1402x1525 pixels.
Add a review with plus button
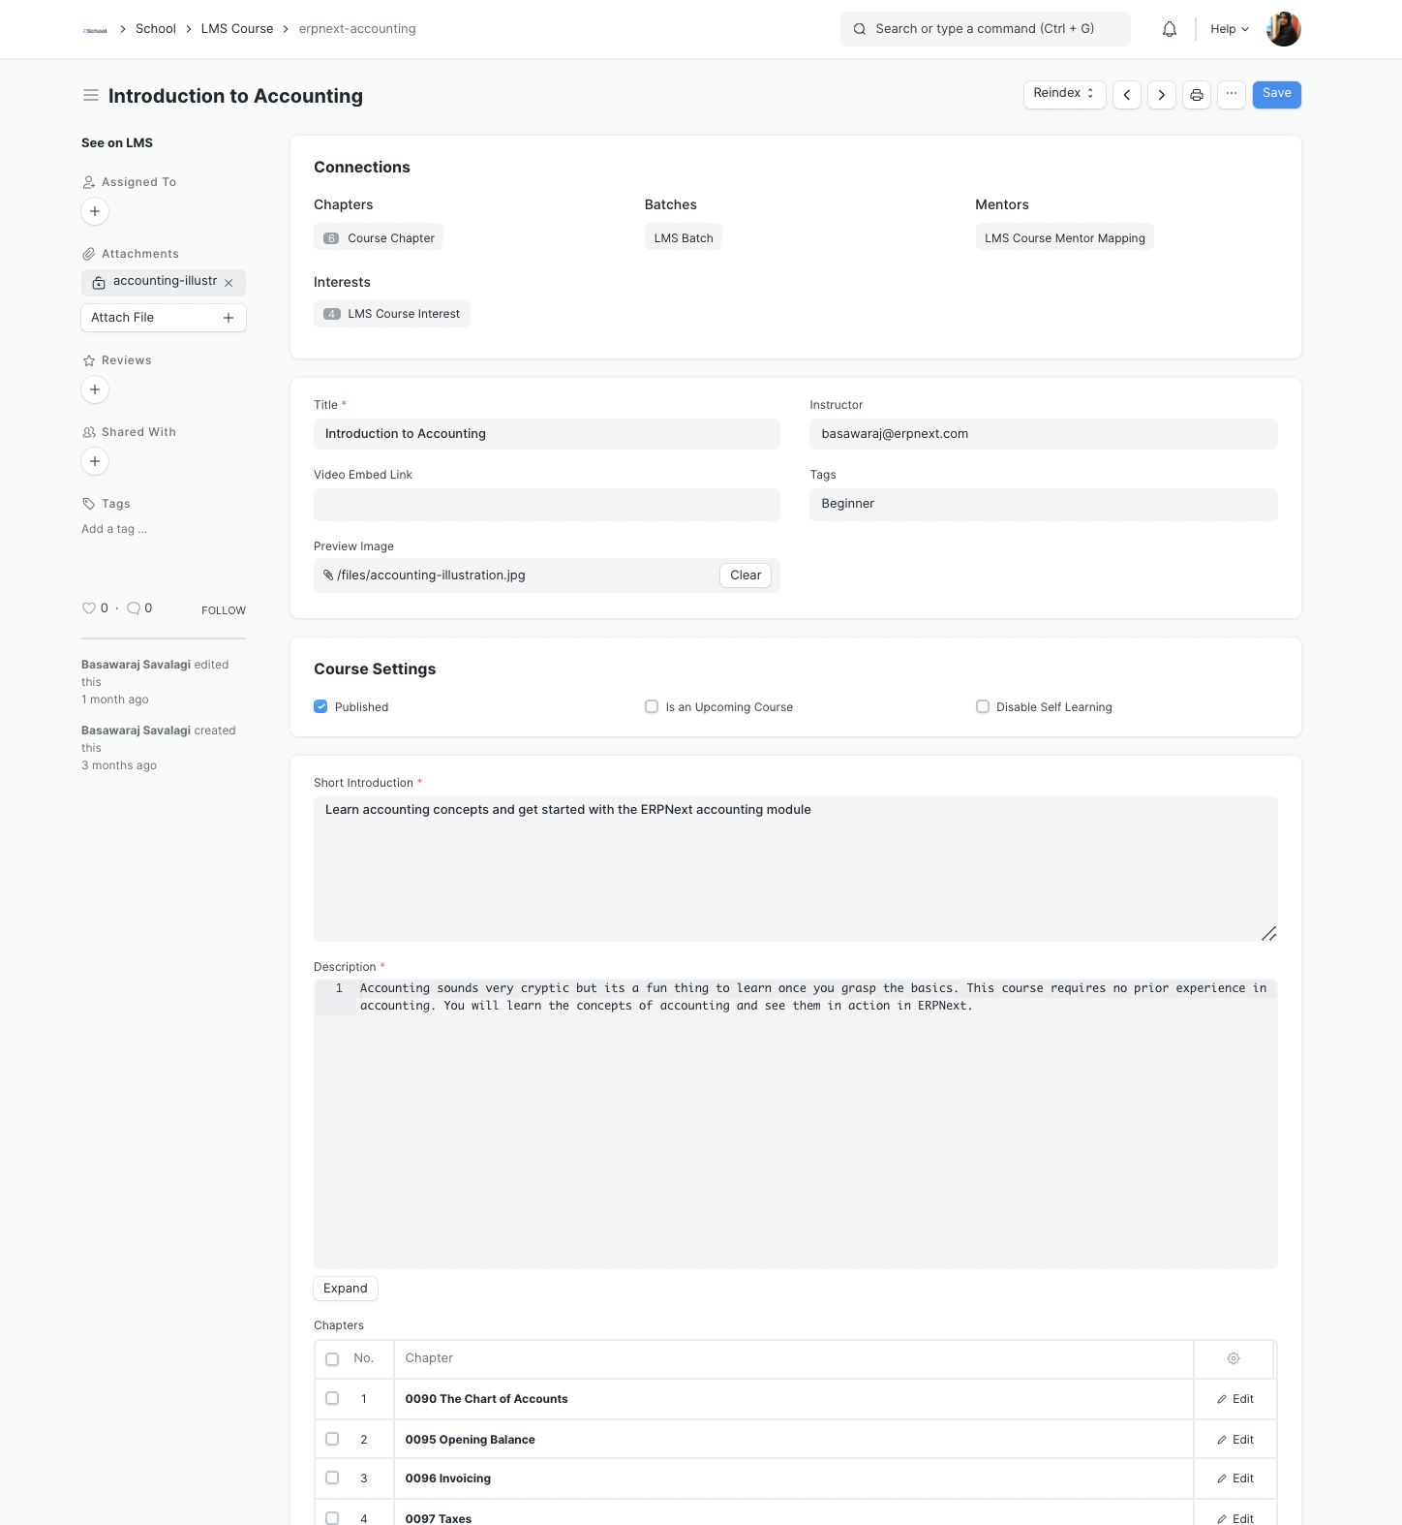[95, 389]
